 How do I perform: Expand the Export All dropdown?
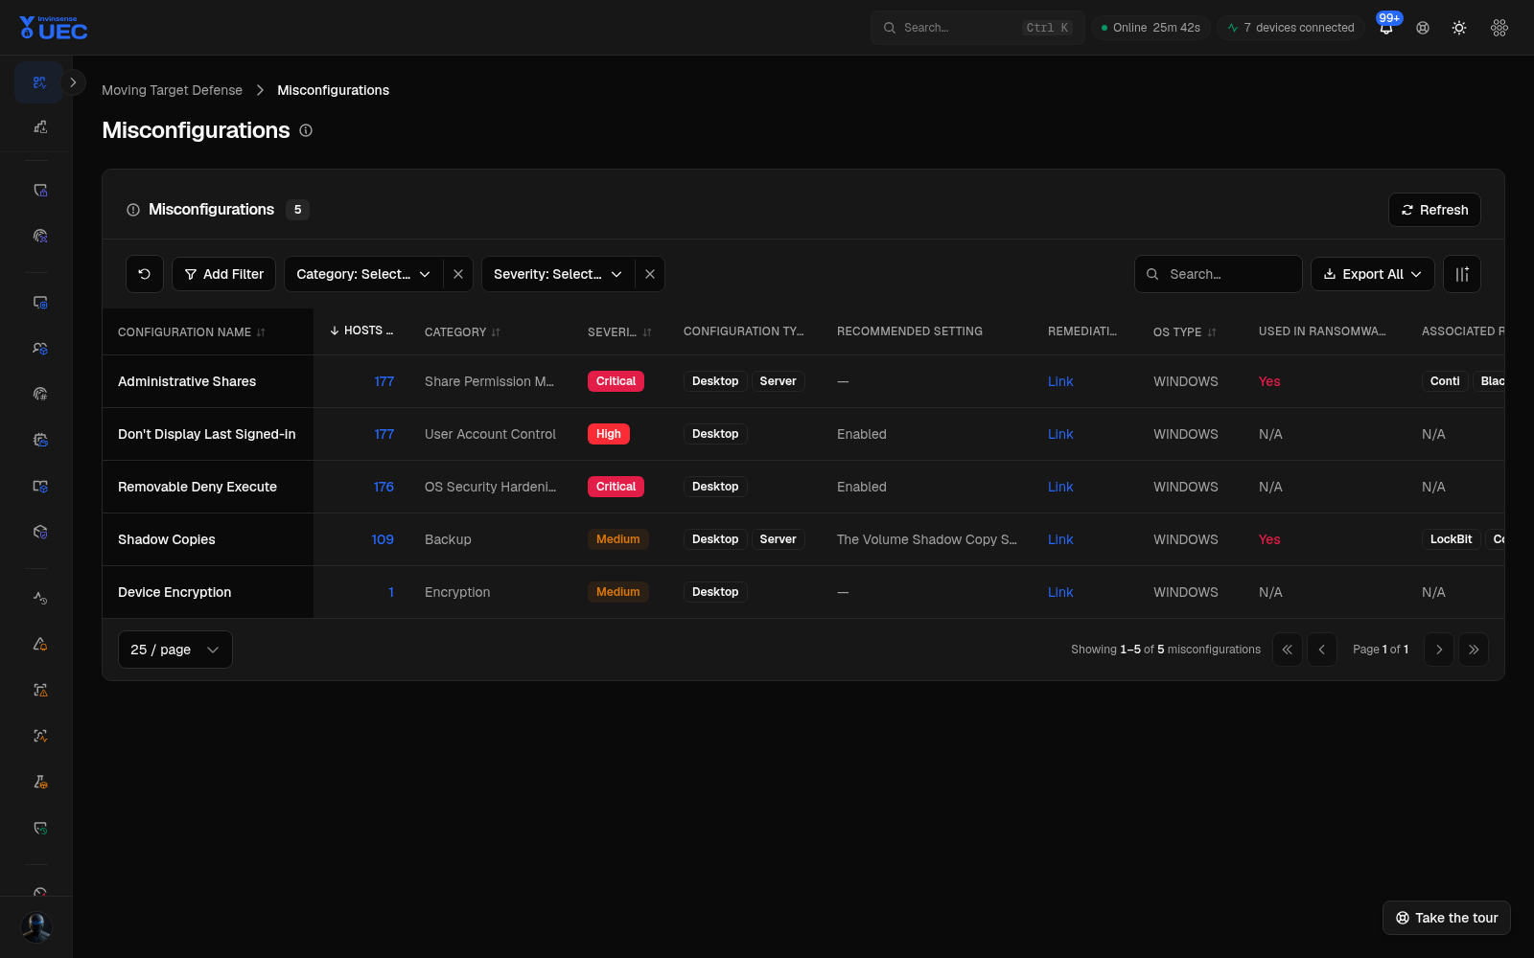1372,274
